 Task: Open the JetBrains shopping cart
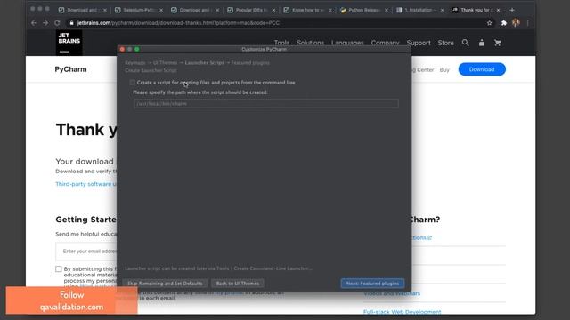[x=498, y=43]
